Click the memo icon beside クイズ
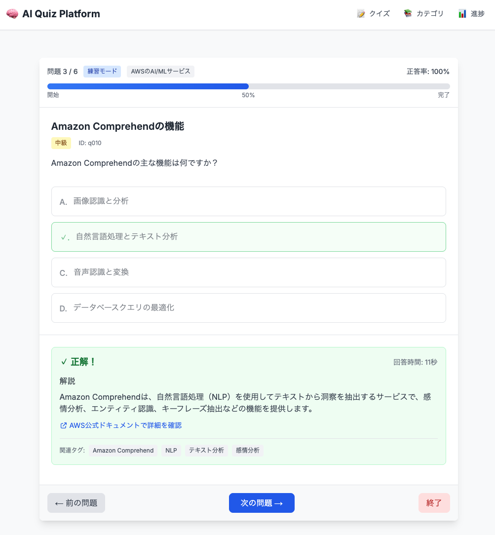Viewport: 495px width, 535px height. point(361,14)
